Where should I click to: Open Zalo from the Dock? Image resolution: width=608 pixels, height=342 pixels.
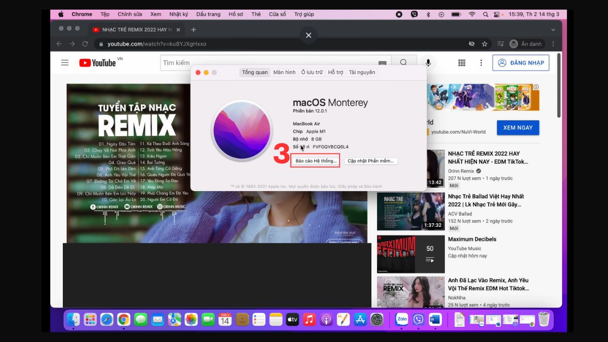pyautogui.click(x=402, y=320)
